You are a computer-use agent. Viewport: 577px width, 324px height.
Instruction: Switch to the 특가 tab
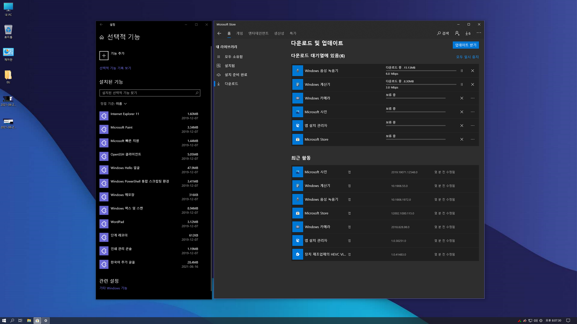(293, 33)
